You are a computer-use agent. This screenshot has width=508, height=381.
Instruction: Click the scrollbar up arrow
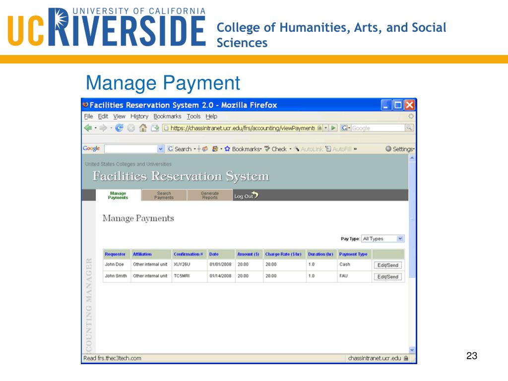[412, 158]
